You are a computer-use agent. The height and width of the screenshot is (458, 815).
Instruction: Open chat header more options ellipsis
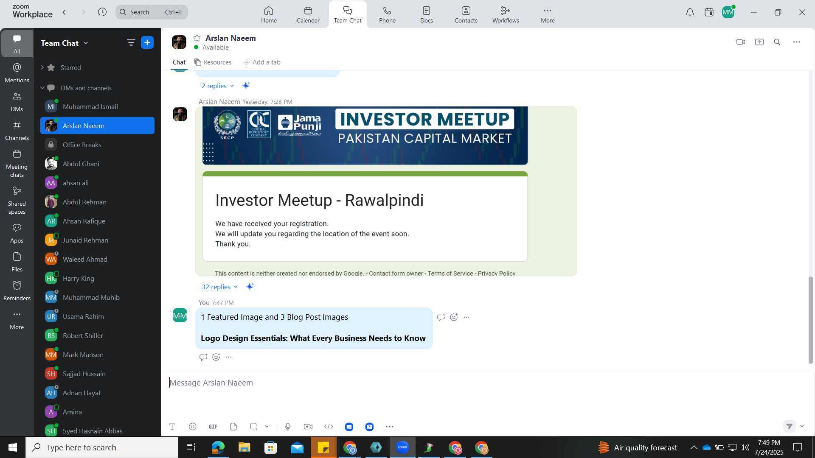(797, 42)
